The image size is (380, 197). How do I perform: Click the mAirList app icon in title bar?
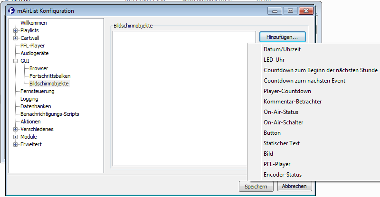pyautogui.click(x=12, y=10)
